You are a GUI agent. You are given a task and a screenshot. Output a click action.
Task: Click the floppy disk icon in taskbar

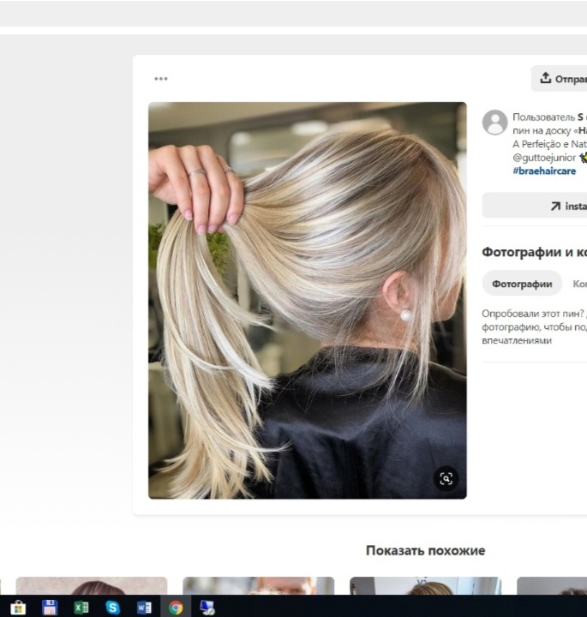pyautogui.click(x=50, y=607)
